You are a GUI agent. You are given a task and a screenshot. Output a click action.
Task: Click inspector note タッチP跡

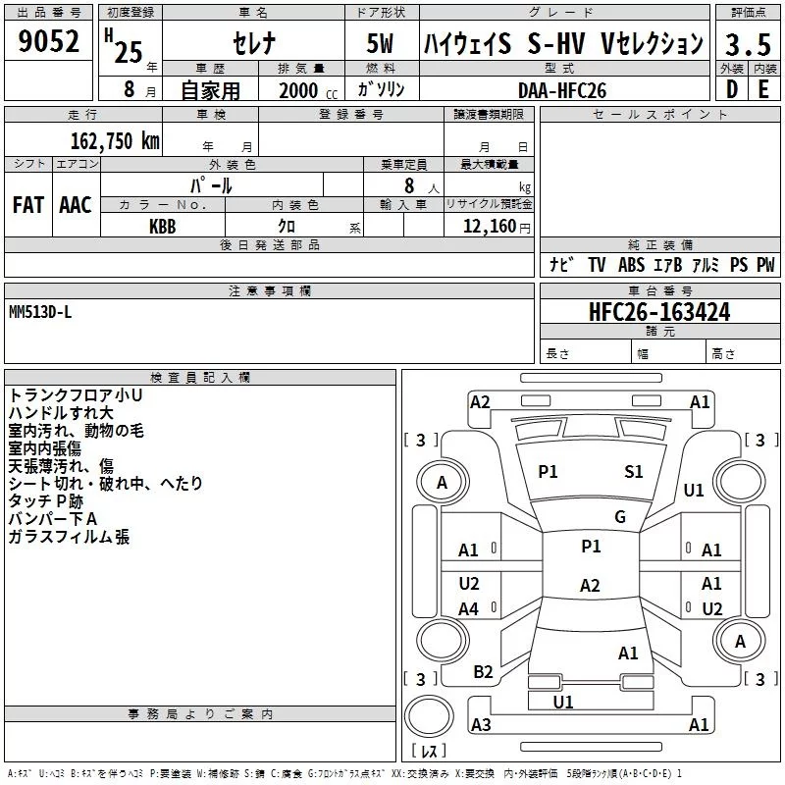click(x=45, y=501)
